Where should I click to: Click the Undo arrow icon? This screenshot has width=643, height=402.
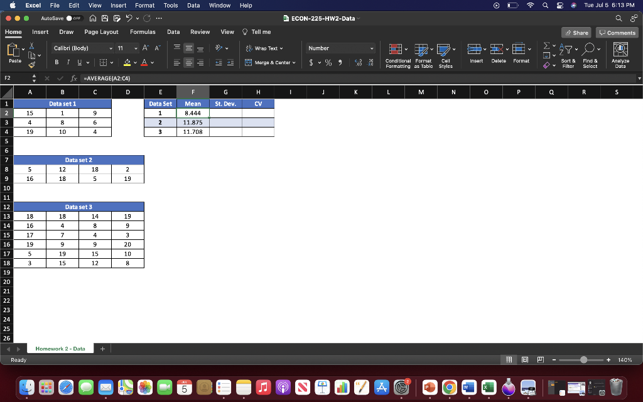[x=129, y=18]
